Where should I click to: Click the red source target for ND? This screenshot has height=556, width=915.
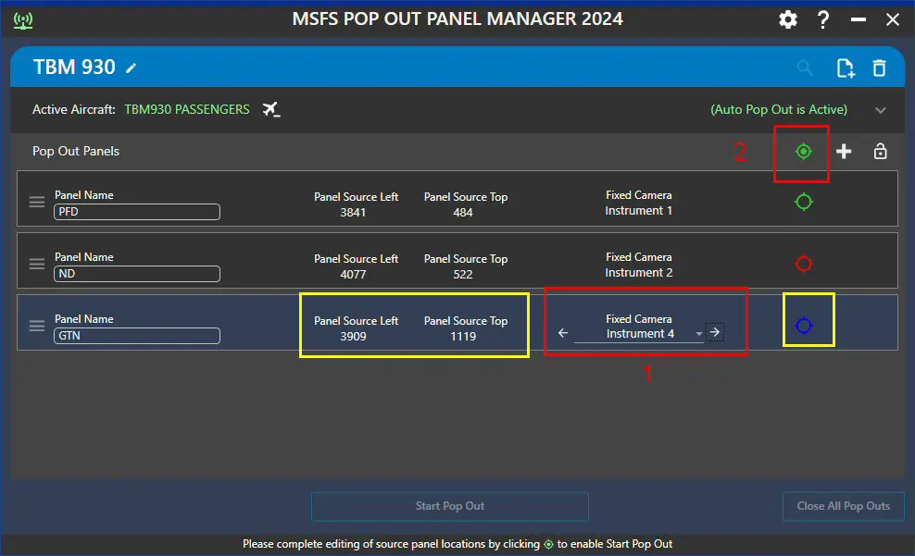point(804,264)
